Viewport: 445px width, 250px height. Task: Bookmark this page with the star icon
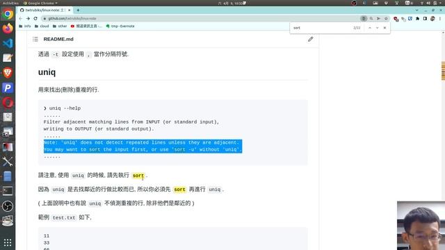[x=386, y=19]
